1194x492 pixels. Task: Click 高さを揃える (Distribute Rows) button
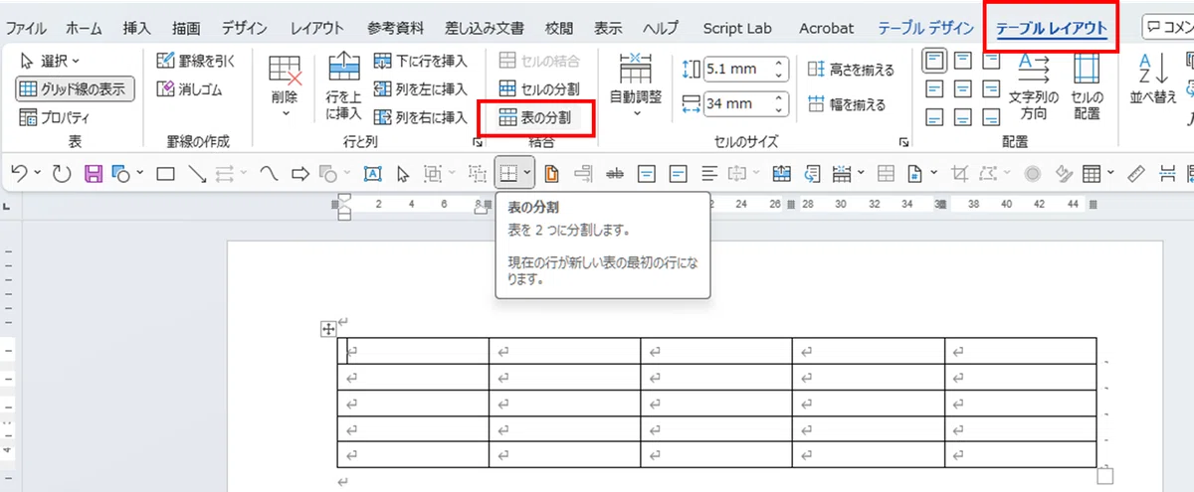(852, 70)
